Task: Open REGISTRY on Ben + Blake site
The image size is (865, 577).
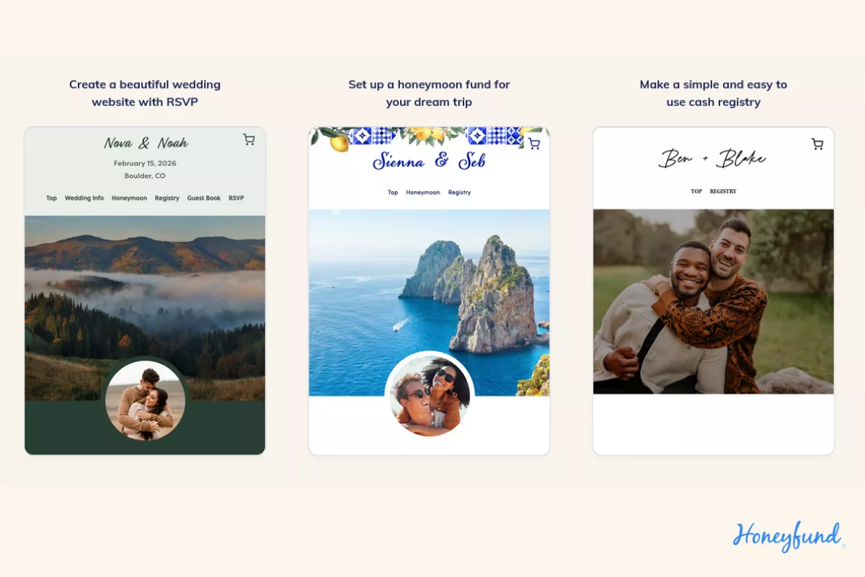Action: tap(723, 192)
